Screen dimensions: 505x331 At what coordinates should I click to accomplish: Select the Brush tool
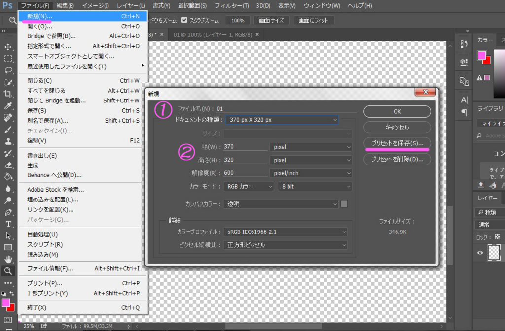click(x=8, y=130)
